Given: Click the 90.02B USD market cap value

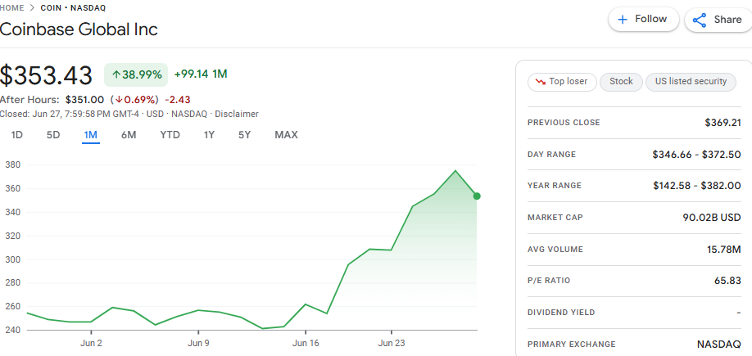Looking at the screenshot, I should pyautogui.click(x=712, y=218).
